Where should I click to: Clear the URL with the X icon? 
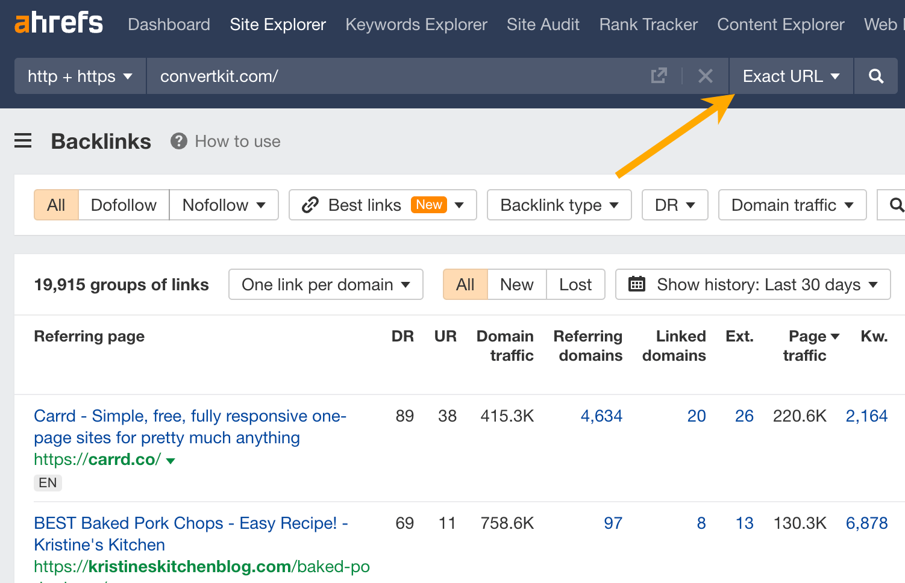(x=705, y=76)
